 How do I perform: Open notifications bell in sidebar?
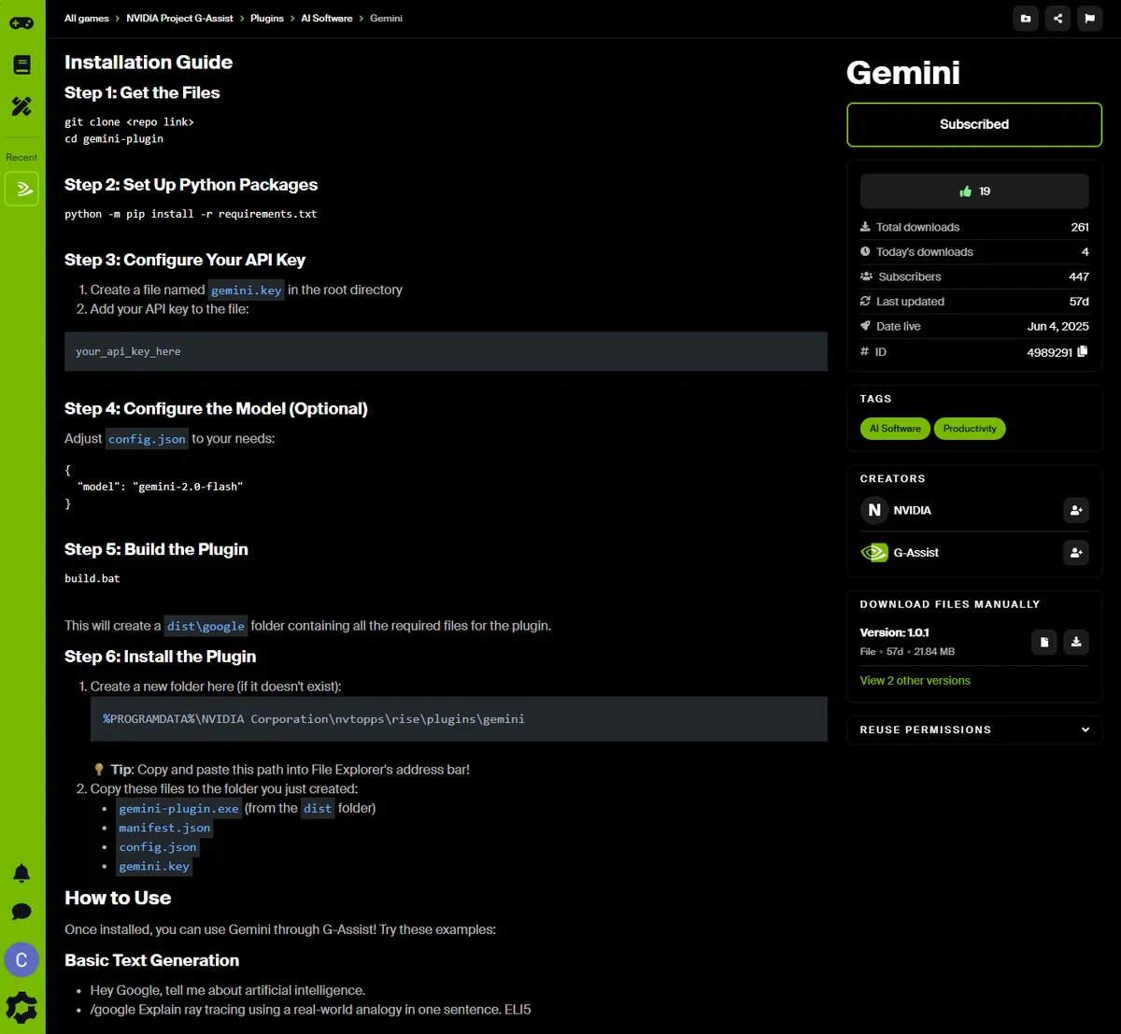(x=21, y=873)
